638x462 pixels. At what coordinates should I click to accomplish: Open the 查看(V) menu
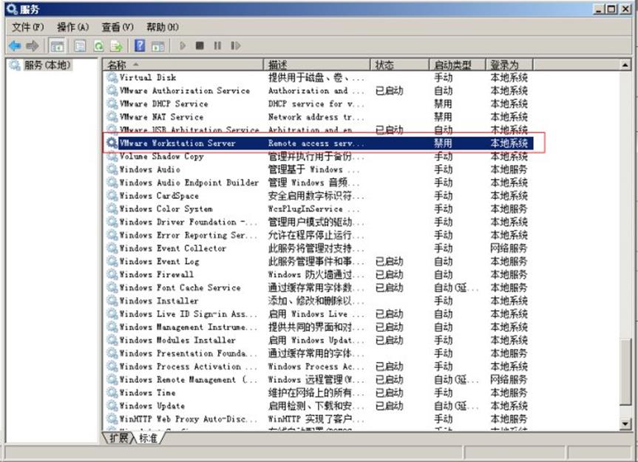coord(117,27)
